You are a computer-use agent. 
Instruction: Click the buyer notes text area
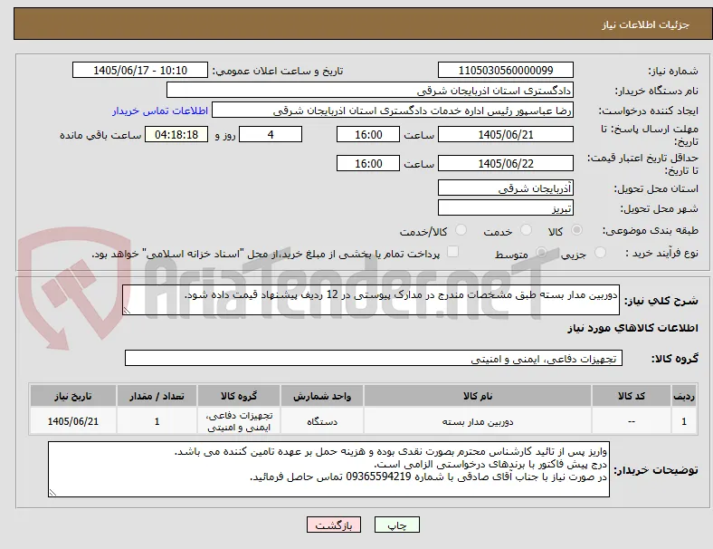[328, 469]
